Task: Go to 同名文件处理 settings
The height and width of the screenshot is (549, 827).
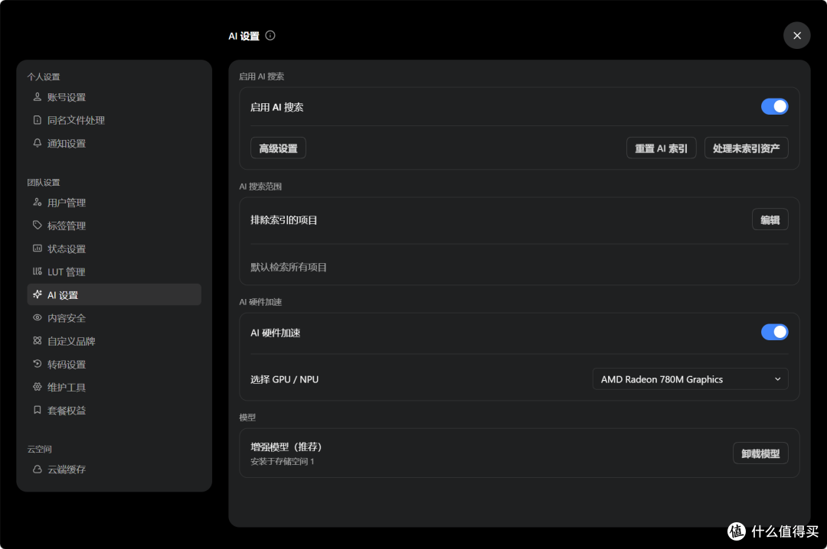Action: [x=114, y=120]
